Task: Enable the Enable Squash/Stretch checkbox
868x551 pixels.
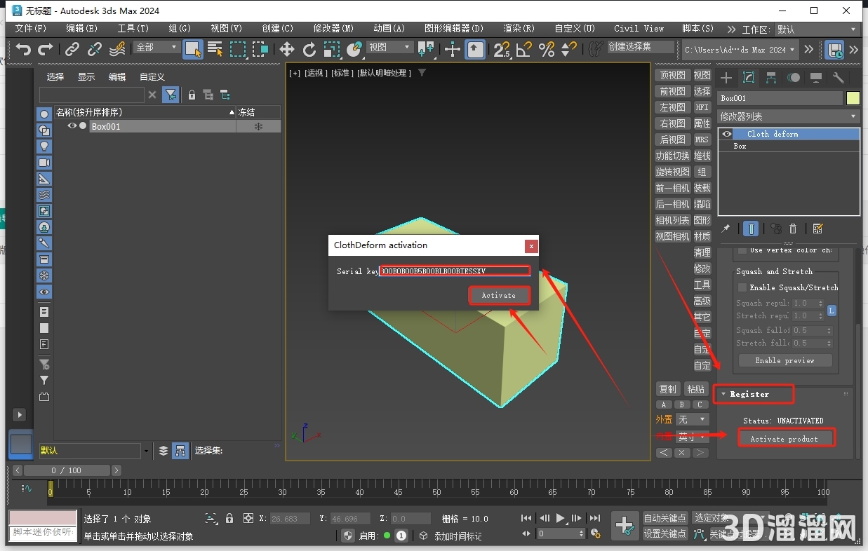Action: click(x=742, y=287)
